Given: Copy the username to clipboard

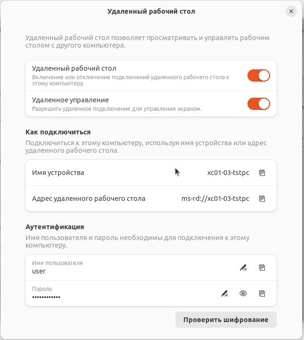Looking at the screenshot, I should pos(262,267).
